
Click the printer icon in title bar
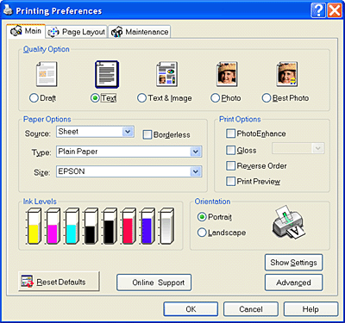tap(9, 10)
